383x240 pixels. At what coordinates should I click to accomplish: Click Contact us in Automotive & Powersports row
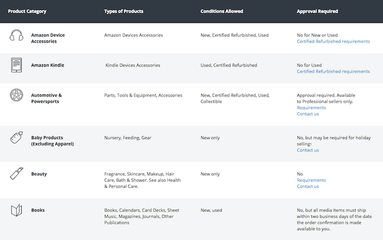pyautogui.click(x=307, y=114)
